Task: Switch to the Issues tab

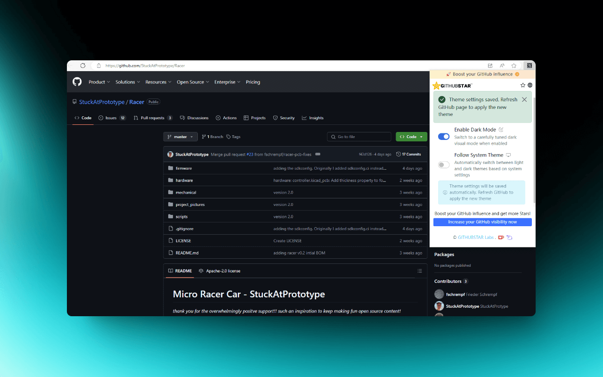Action: (x=112, y=118)
